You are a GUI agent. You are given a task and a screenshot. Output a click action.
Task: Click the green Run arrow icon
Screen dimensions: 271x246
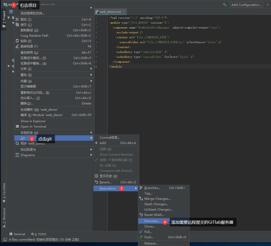pyautogui.click(x=268, y=5)
